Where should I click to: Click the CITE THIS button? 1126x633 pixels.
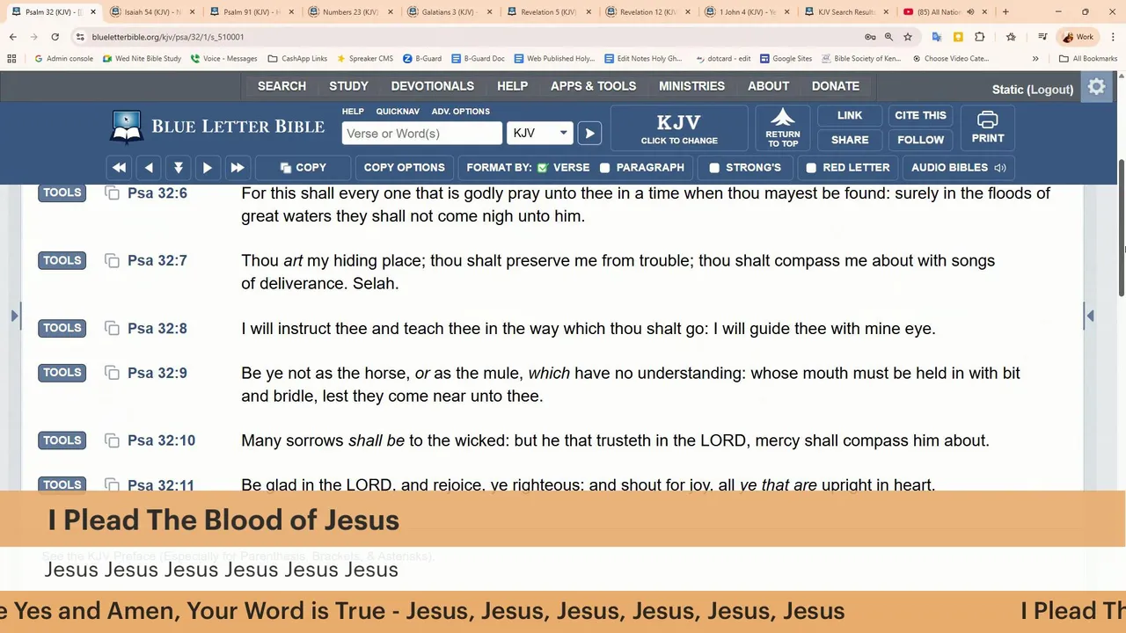point(920,115)
